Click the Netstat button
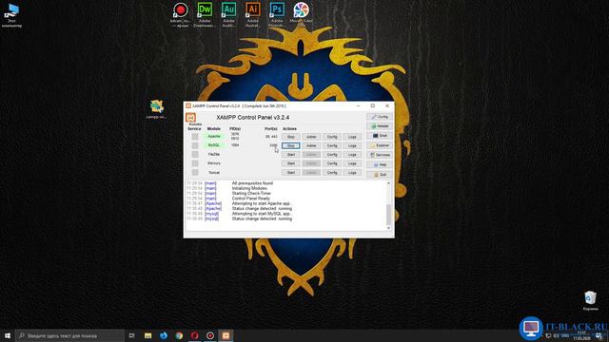Image resolution: width=609 pixels, height=342 pixels. point(380,126)
